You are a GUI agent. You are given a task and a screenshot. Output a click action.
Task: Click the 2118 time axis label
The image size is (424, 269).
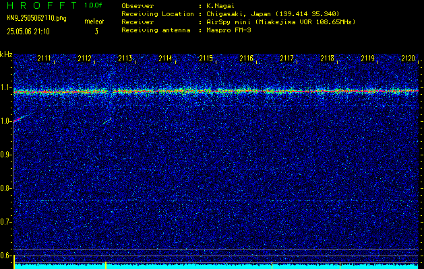pyautogui.click(x=327, y=58)
